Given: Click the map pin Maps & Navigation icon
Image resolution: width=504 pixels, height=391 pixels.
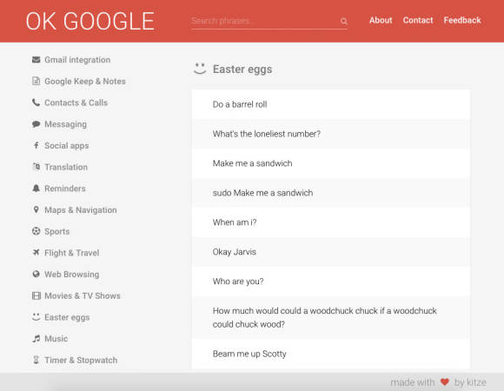Looking at the screenshot, I should [36, 209].
